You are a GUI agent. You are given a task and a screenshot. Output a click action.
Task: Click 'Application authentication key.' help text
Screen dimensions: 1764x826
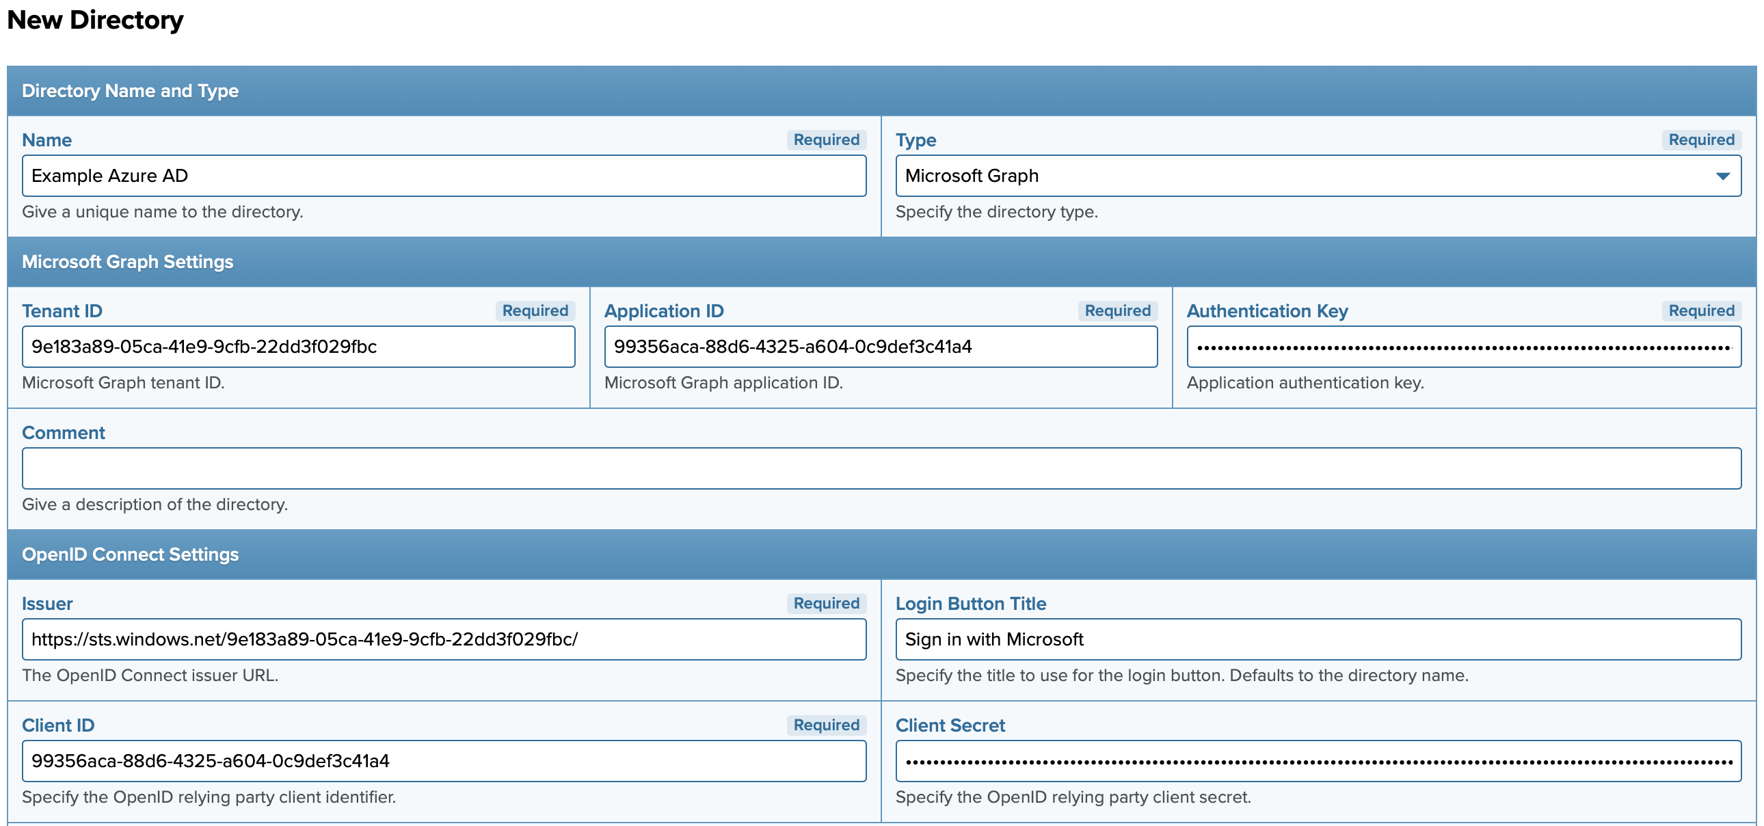(x=1305, y=383)
